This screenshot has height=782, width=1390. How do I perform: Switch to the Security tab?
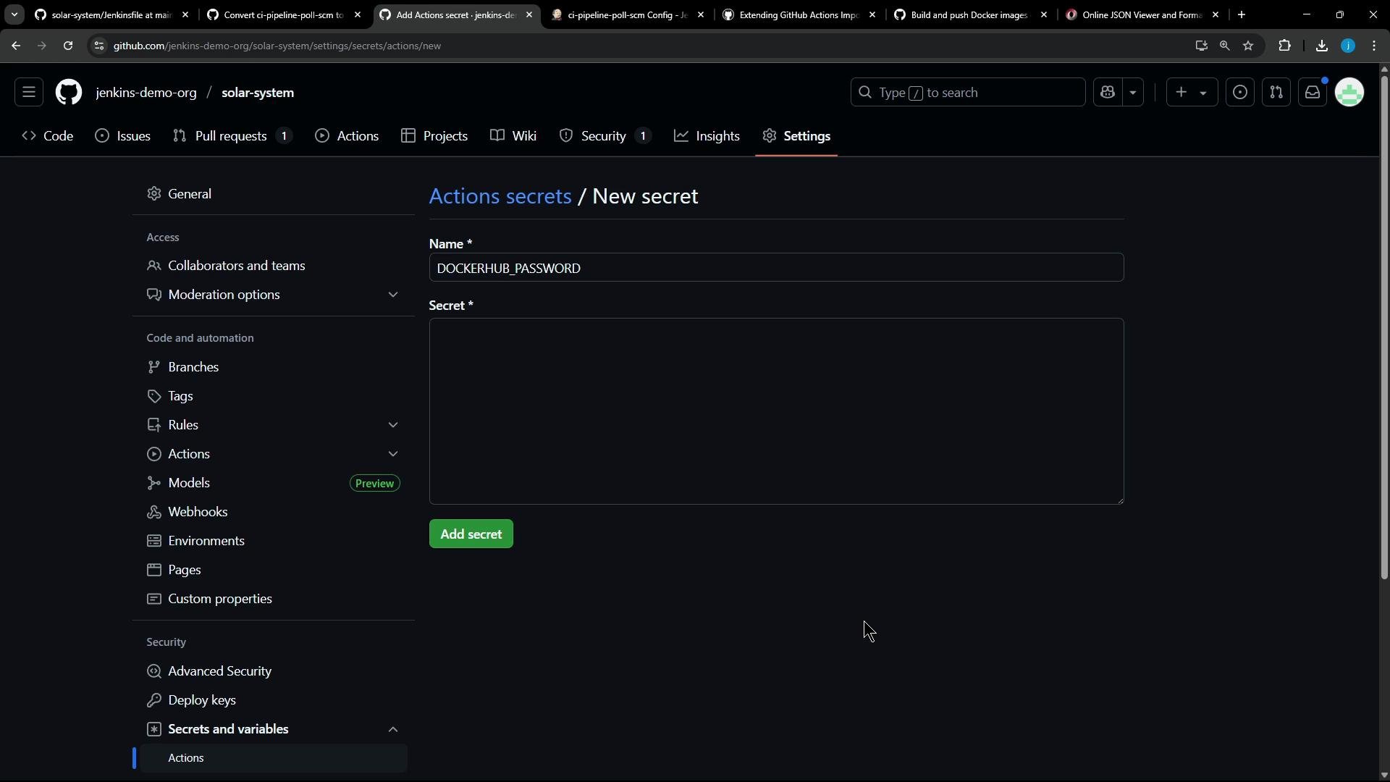[605, 136]
